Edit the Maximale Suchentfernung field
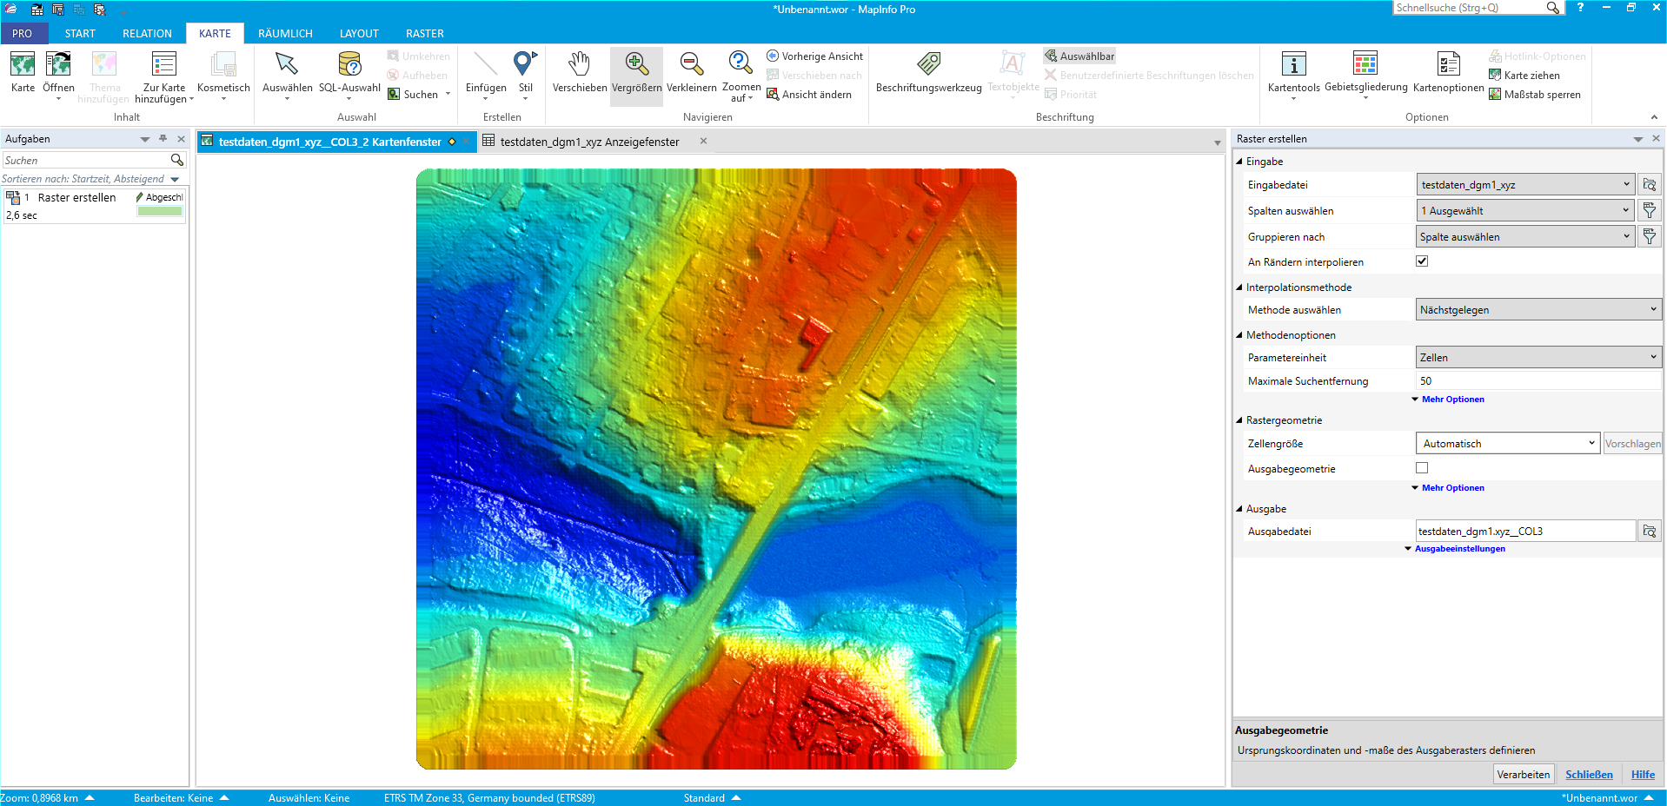Screen dimensions: 1667x806 click(x=1538, y=380)
